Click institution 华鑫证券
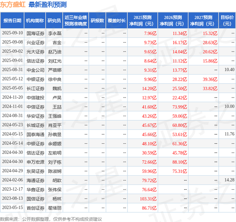 pos(35,190)
